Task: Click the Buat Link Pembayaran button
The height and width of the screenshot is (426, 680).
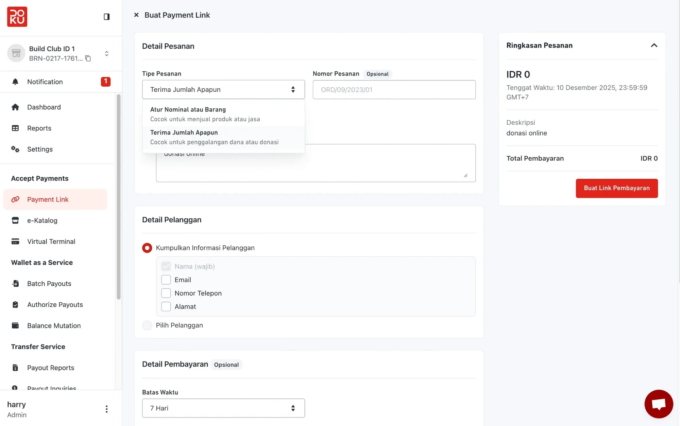Action: (x=616, y=188)
